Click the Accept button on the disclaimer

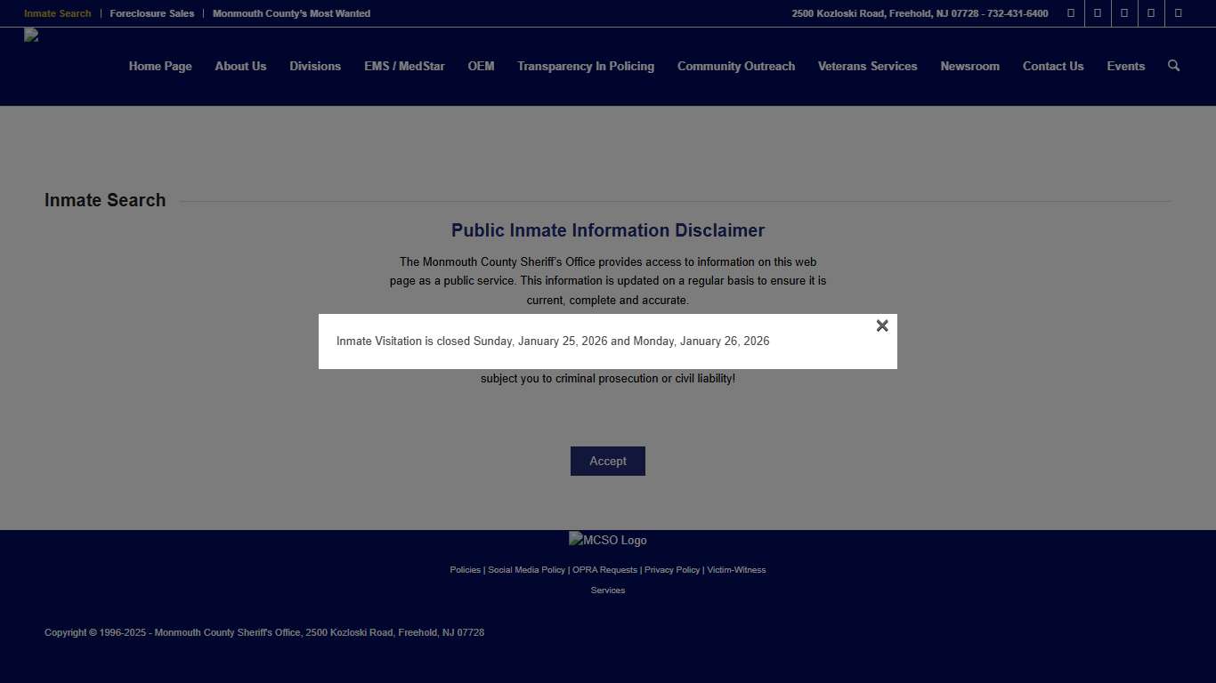[608, 461]
